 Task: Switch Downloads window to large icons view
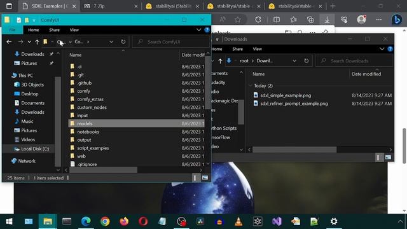pyautogui.click(x=388, y=157)
